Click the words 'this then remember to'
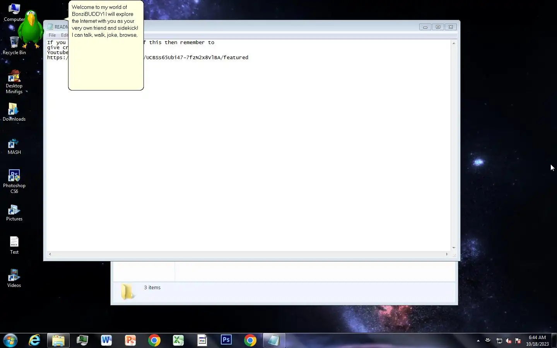Image resolution: width=557 pixels, height=348 pixels. (181, 43)
